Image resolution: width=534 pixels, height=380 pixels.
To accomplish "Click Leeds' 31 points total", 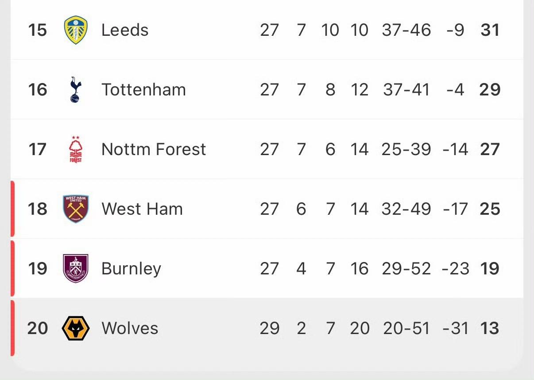I will click(x=490, y=30).
